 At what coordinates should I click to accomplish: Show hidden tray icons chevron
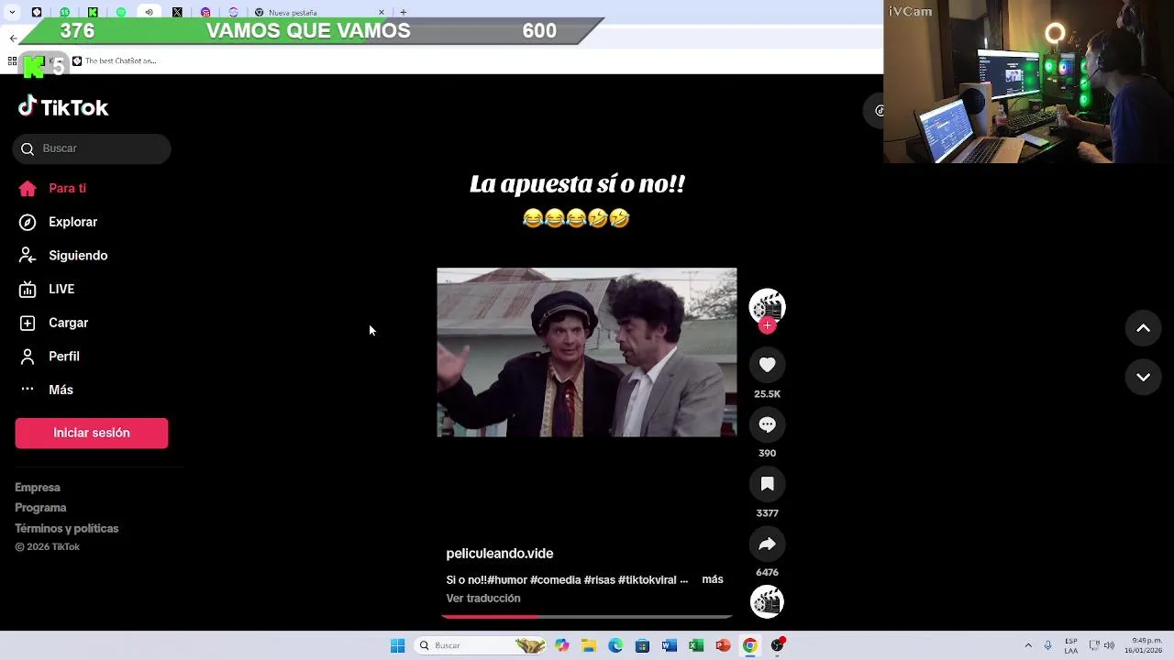1028,645
